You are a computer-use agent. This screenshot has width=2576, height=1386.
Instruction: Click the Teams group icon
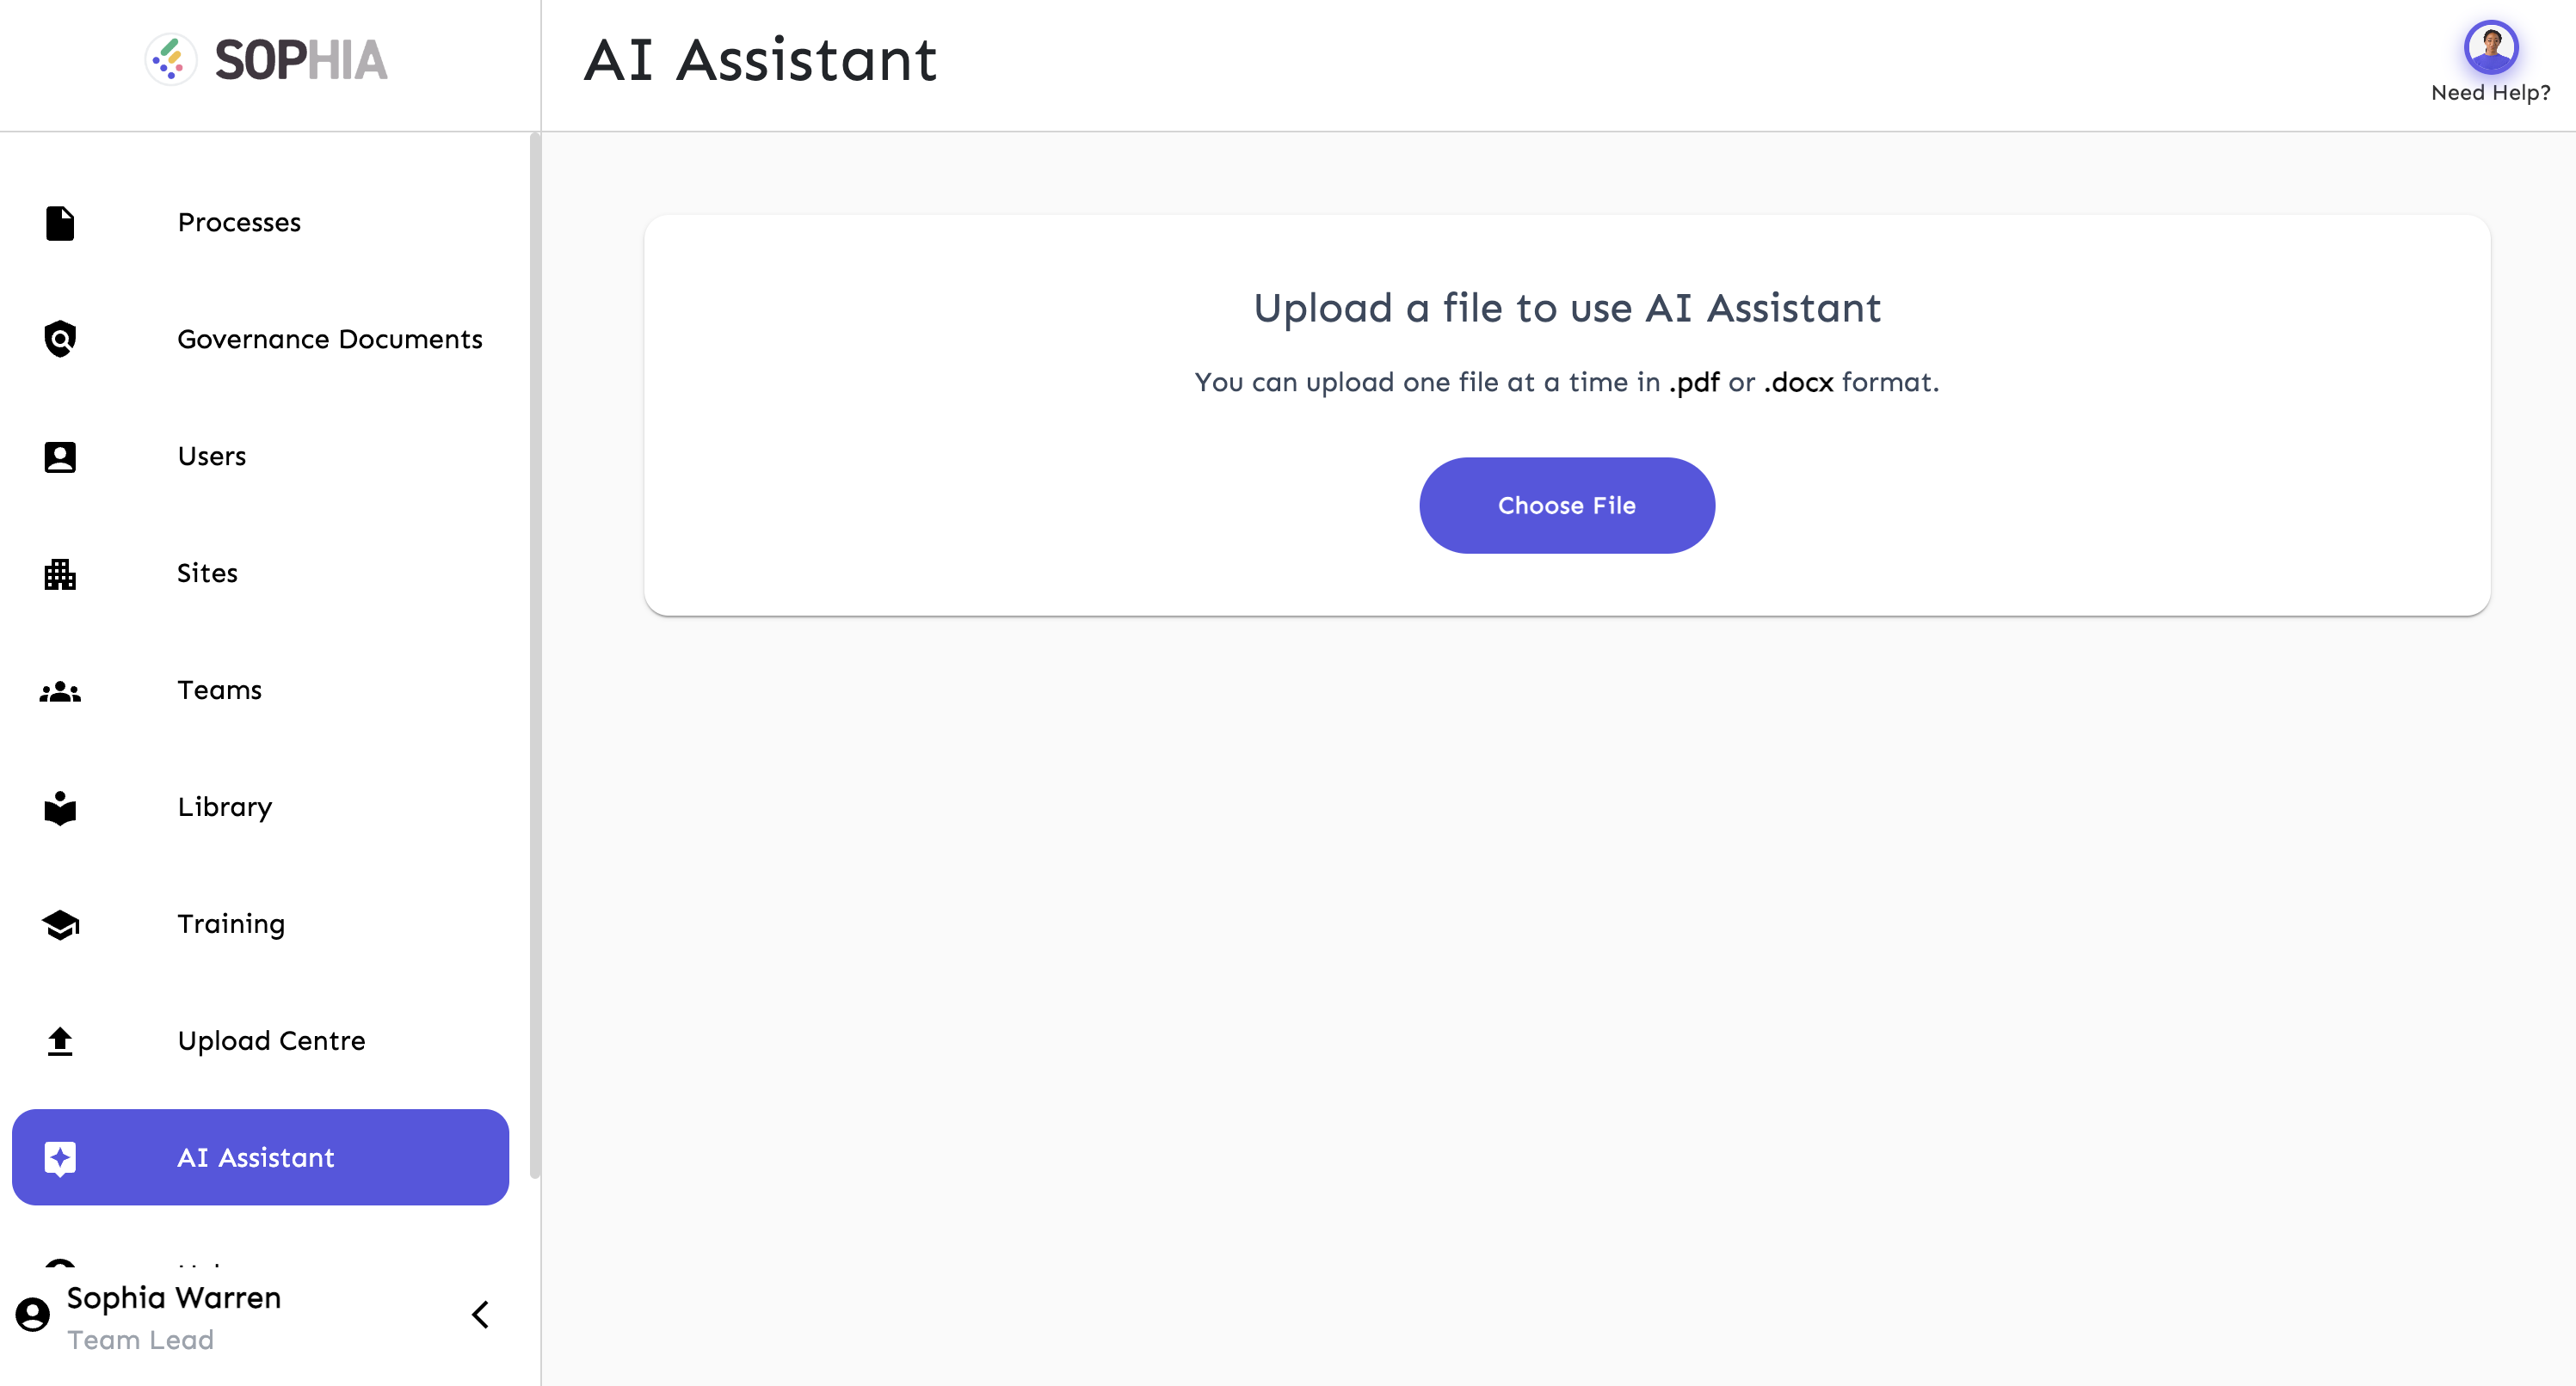(x=60, y=690)
